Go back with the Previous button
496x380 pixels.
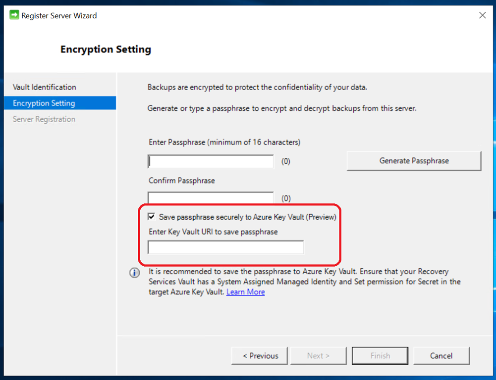(x=260, y=356)
